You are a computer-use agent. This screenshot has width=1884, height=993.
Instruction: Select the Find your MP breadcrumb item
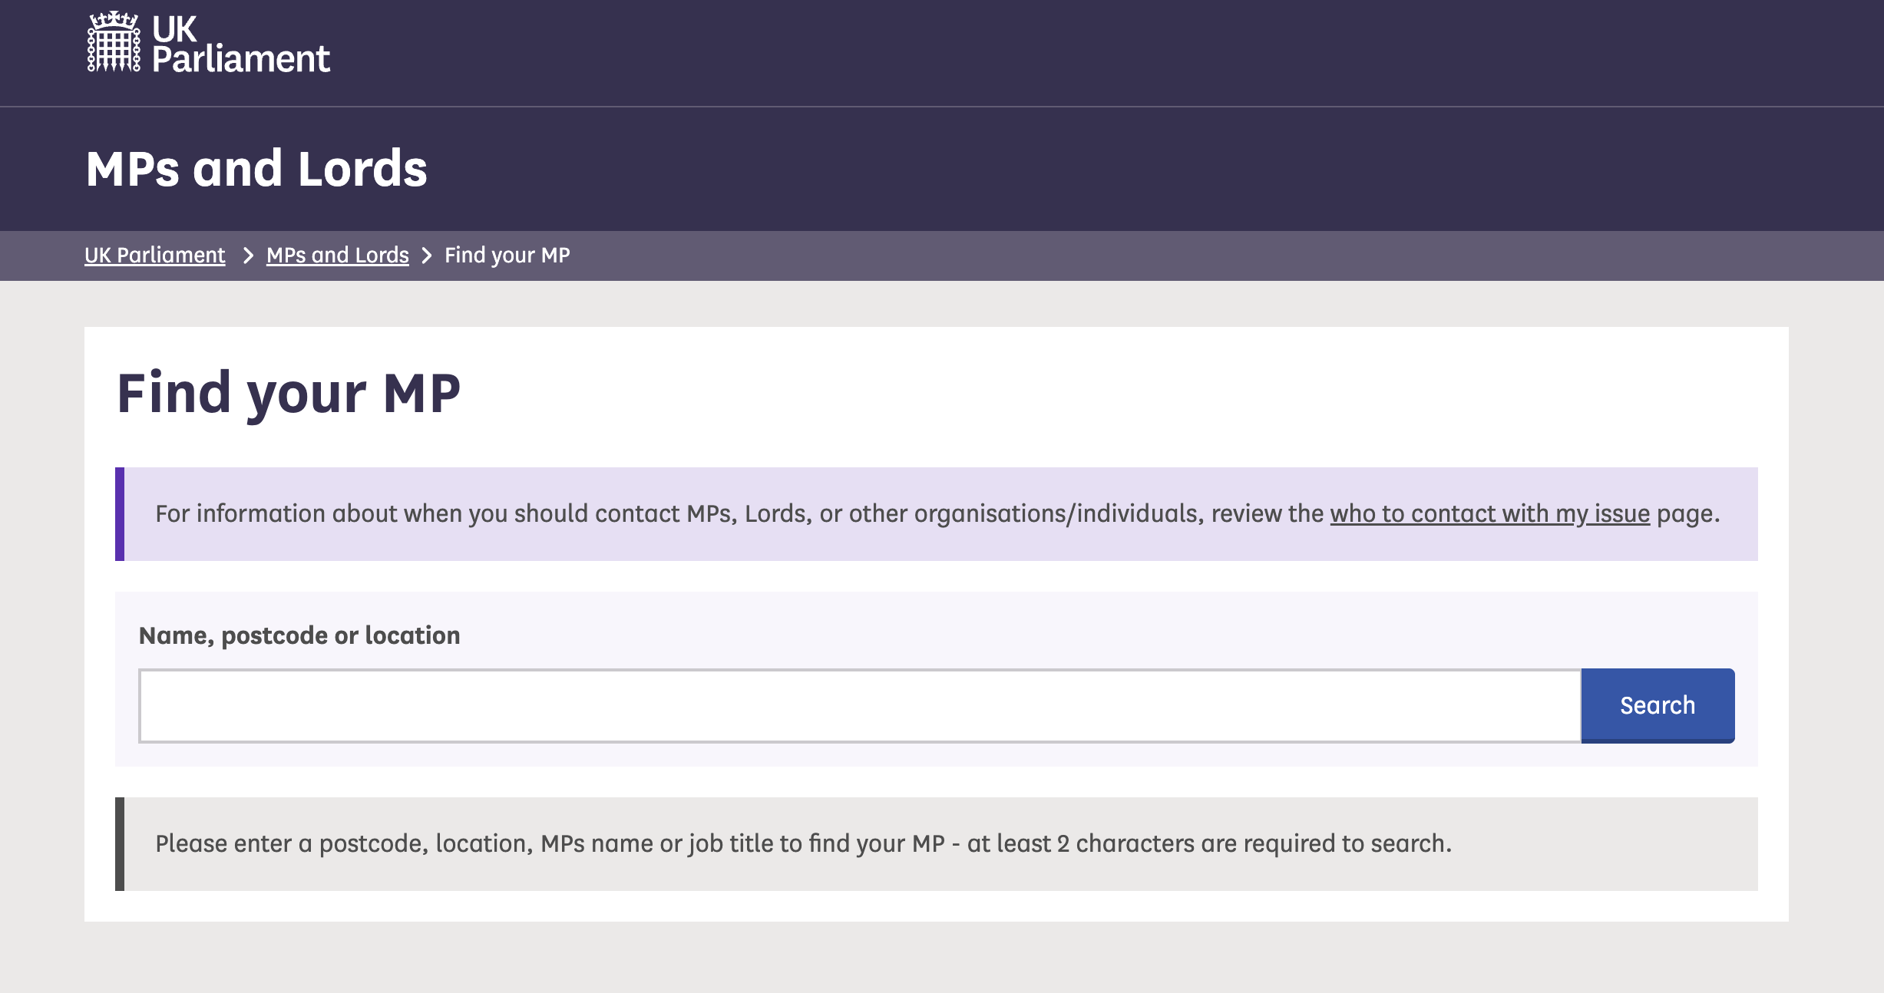pos(507,256)
